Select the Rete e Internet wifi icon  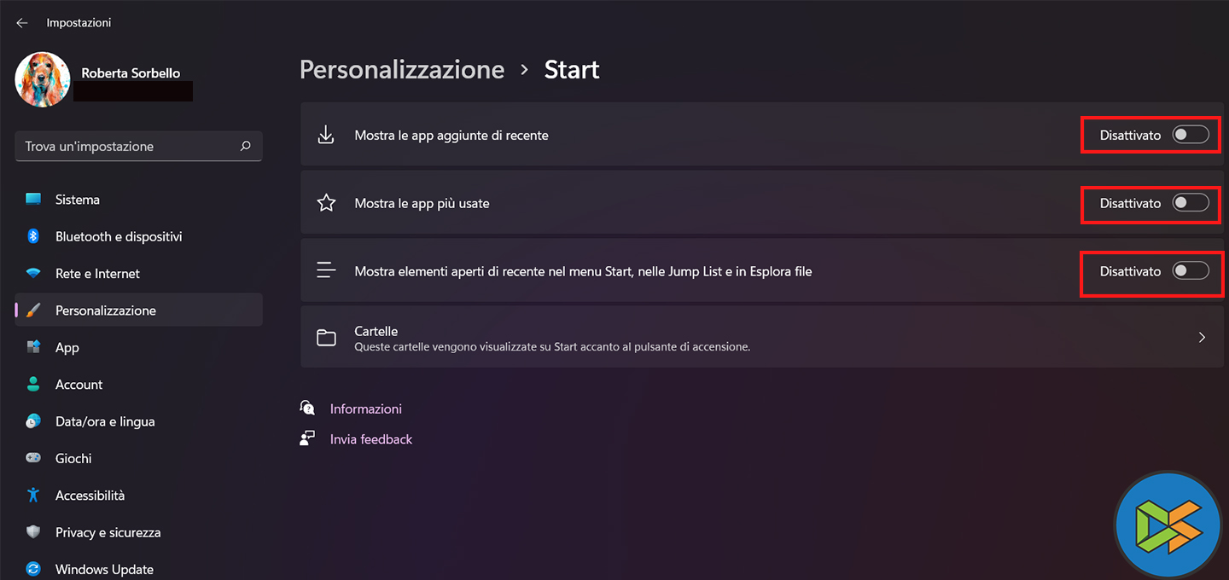(x=33, y=274)
